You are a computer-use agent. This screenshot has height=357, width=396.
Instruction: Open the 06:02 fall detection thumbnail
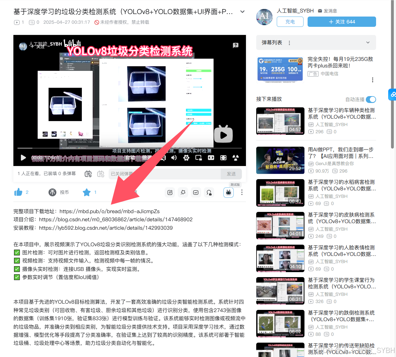[280, 324]
